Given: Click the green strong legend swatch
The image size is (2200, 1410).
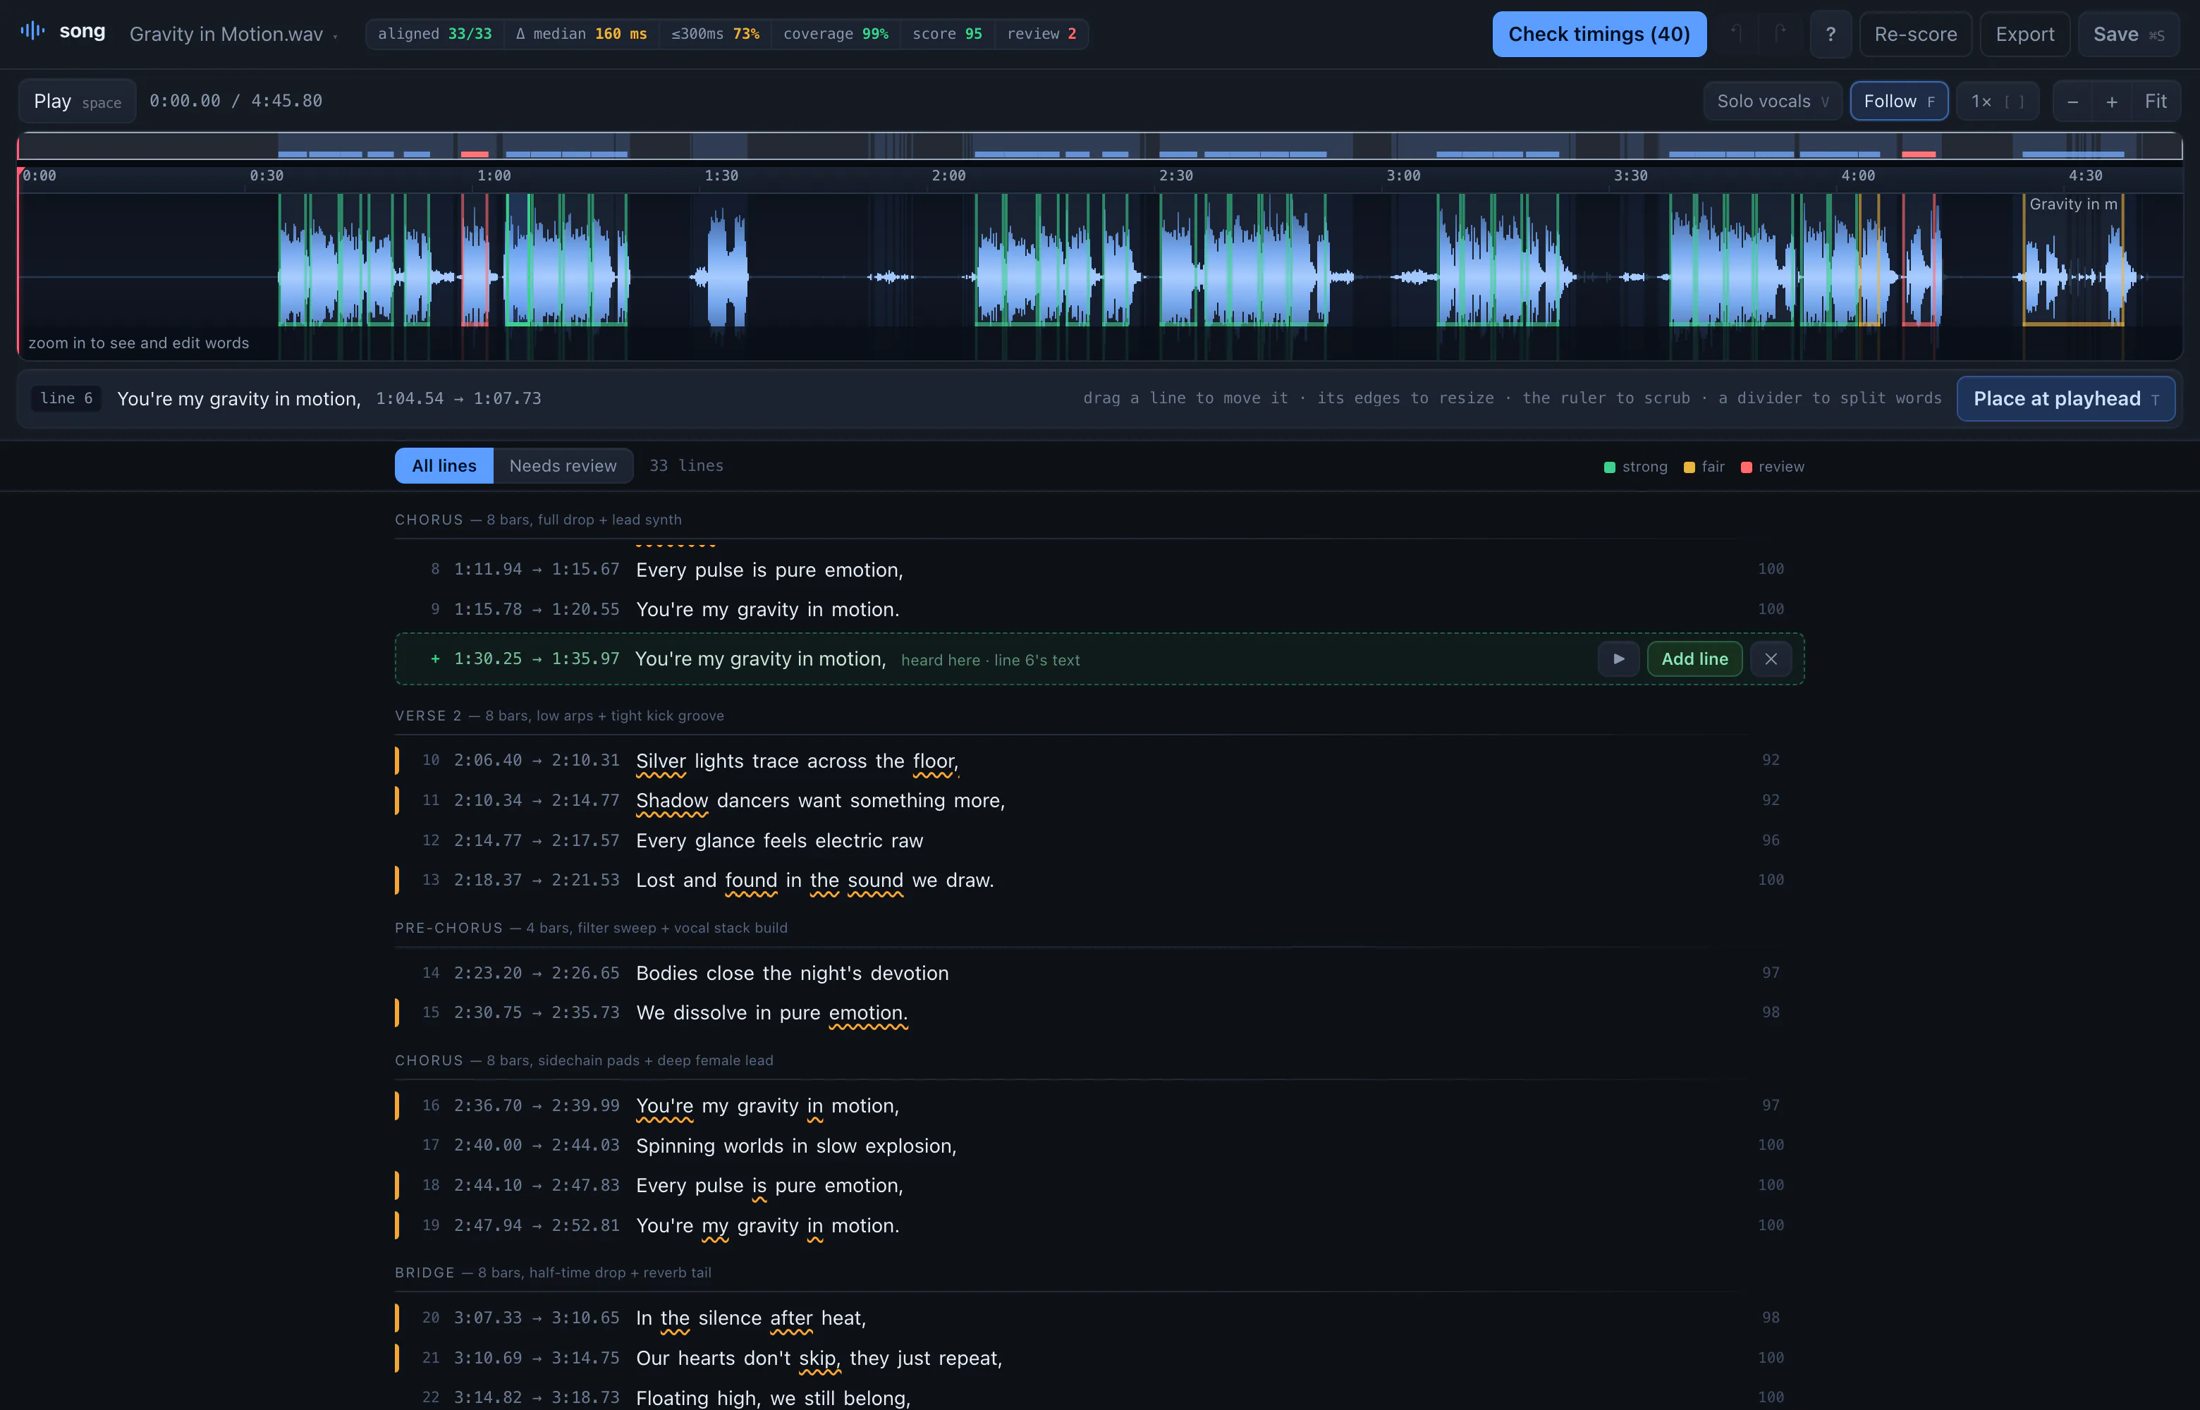Looking at the screenshot, I should [x=1608, y=467].
